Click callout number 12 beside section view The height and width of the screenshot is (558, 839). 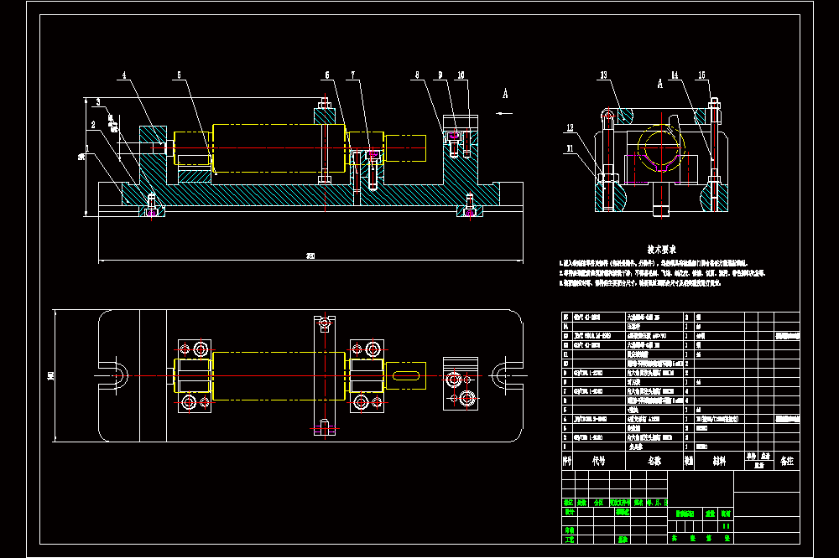coord(570,127)
